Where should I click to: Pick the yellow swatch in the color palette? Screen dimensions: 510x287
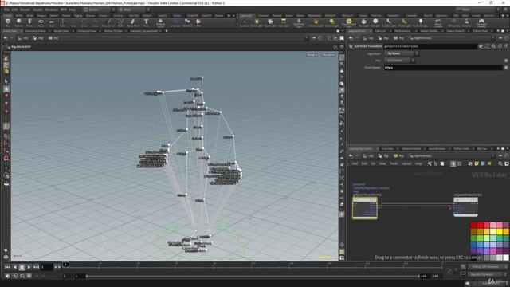500,232
